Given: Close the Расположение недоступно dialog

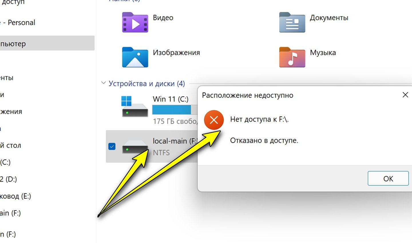Looking at the screenshot, I should point(405,95).
